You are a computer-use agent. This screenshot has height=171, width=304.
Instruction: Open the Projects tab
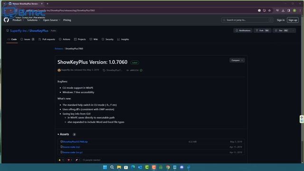(x=80, y=39)
